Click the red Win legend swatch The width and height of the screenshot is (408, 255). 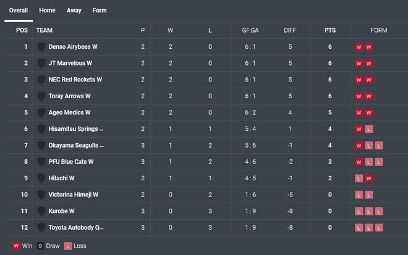(x=16, y=246)
